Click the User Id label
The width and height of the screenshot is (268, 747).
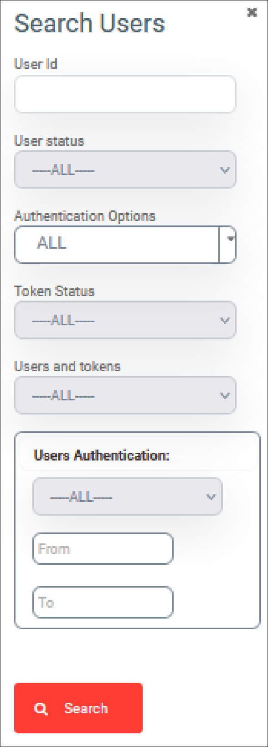[x=36, y=64]
